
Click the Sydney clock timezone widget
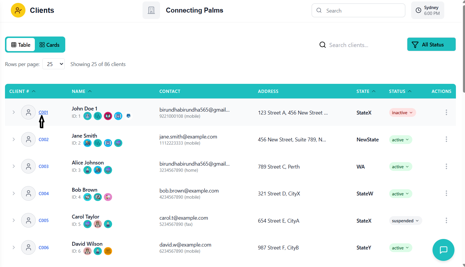(427, 11)
